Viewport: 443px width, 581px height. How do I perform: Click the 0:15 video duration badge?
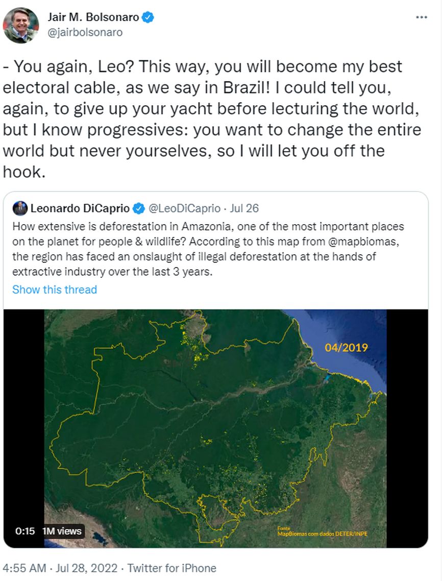24,531
